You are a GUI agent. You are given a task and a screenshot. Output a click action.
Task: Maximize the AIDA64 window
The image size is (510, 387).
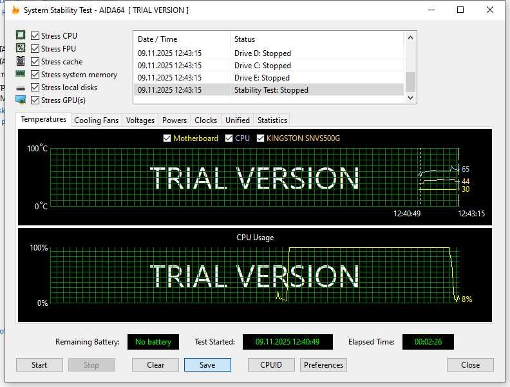460,10
